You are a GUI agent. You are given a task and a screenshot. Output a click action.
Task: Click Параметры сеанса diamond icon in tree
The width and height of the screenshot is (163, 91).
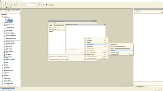tap(4, 24)
